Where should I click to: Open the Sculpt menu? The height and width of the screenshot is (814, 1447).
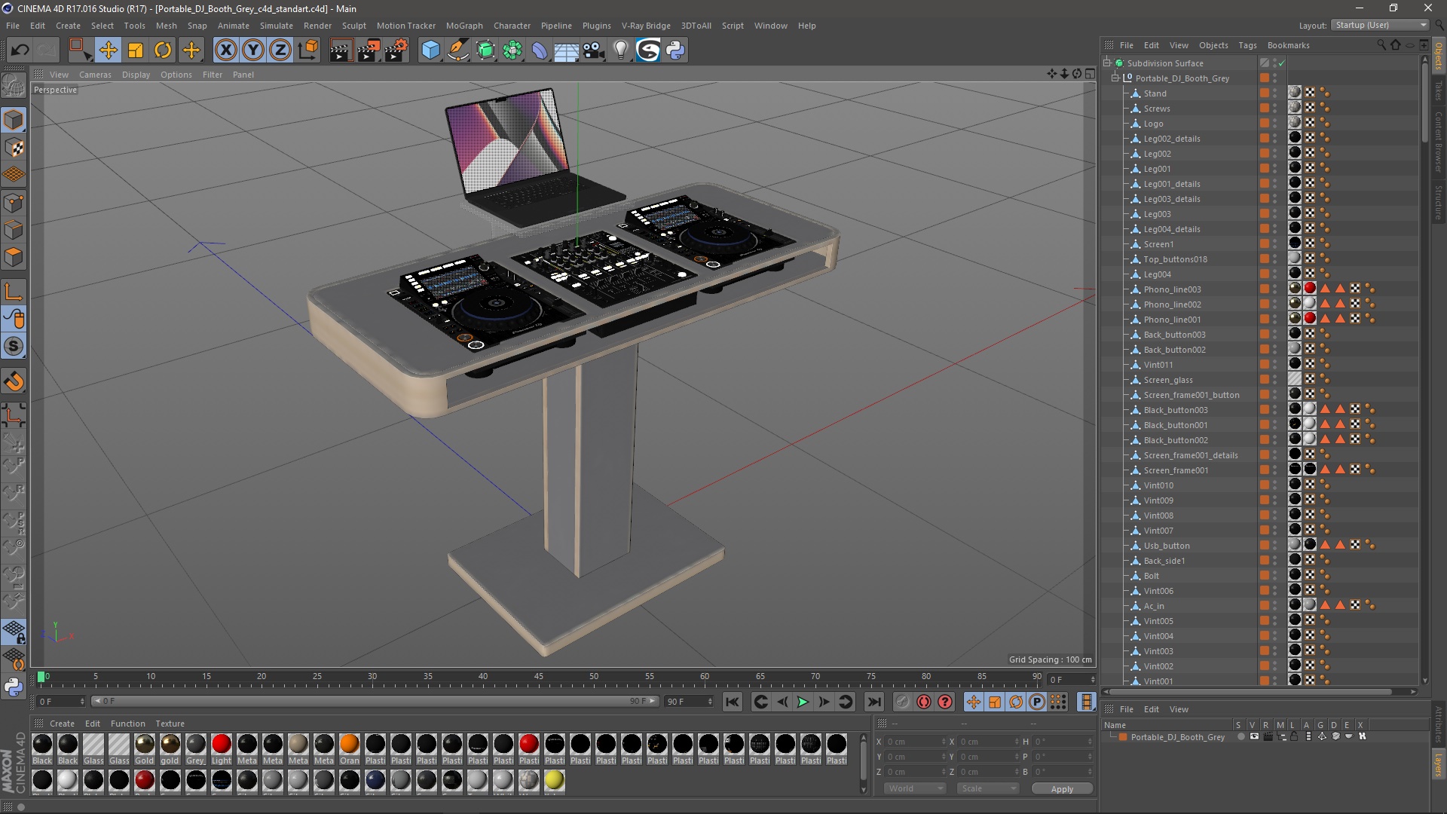[x=353, y=26]
